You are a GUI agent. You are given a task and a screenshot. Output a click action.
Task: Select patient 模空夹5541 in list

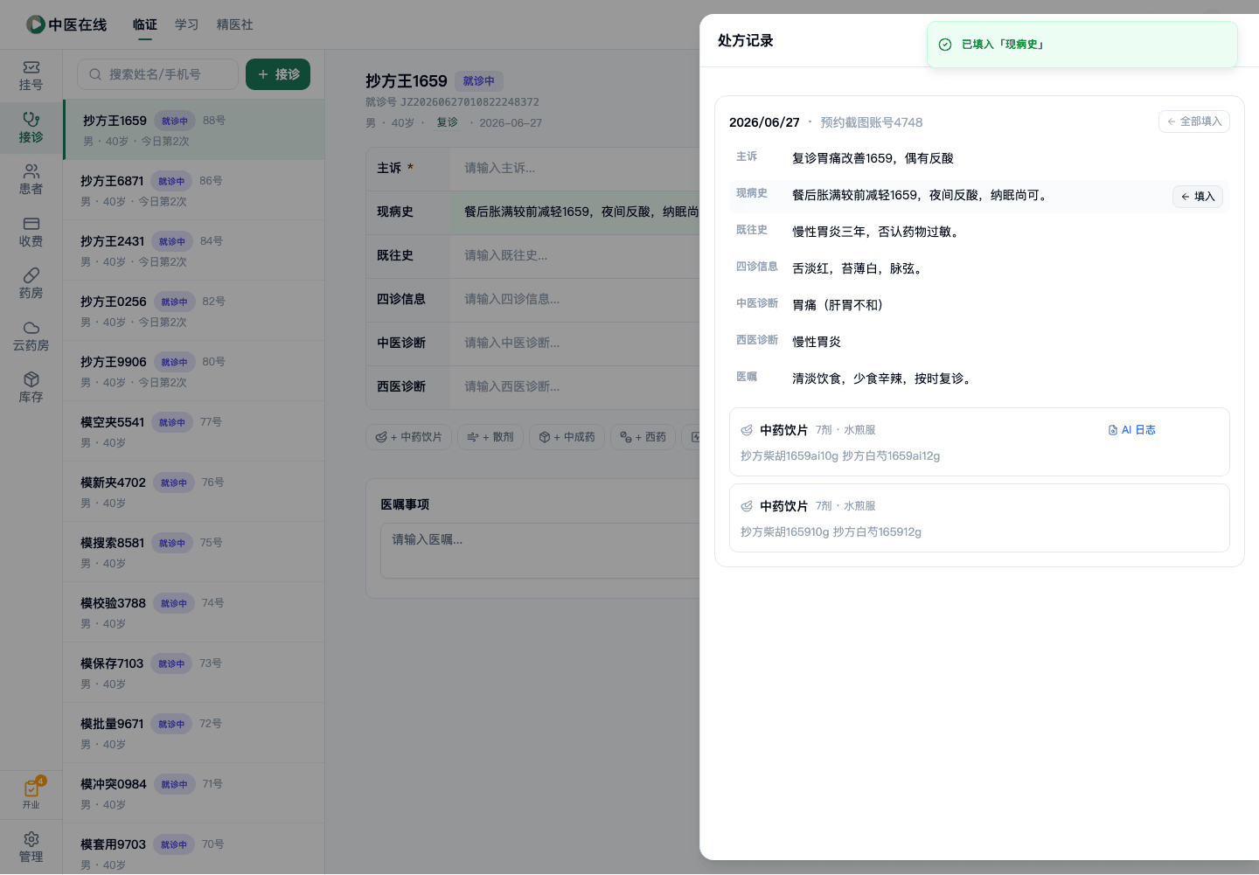(x=194, y=432)
